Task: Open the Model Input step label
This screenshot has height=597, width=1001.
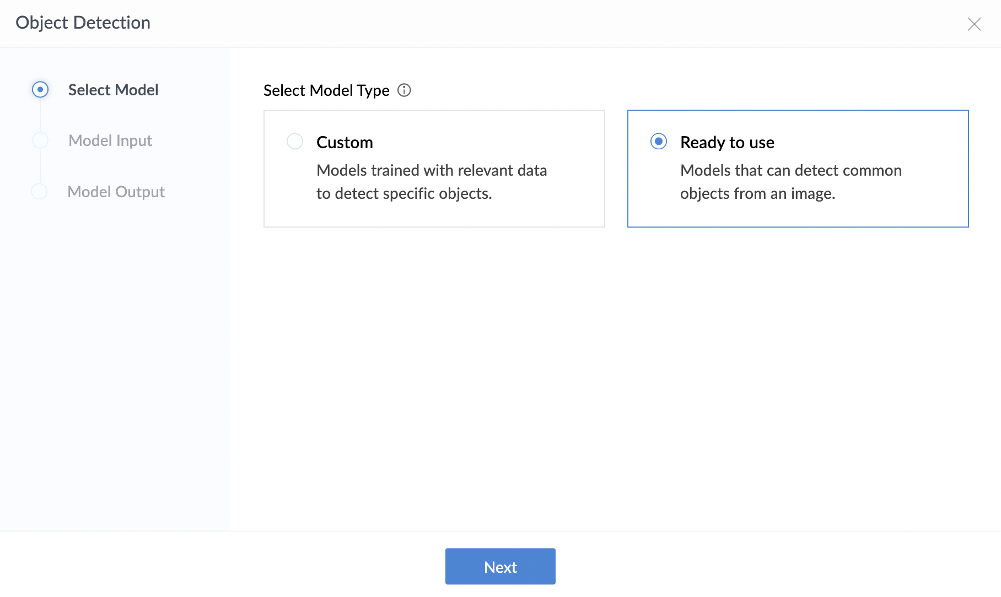Action: click(x=110, y=140)
